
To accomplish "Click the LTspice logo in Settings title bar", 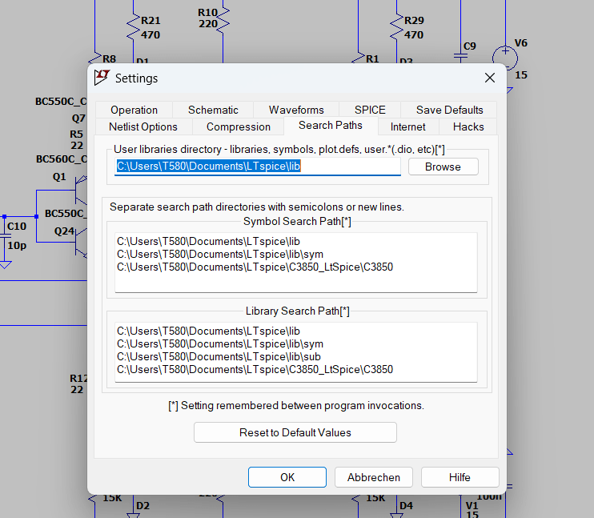I will pos(102,78).
